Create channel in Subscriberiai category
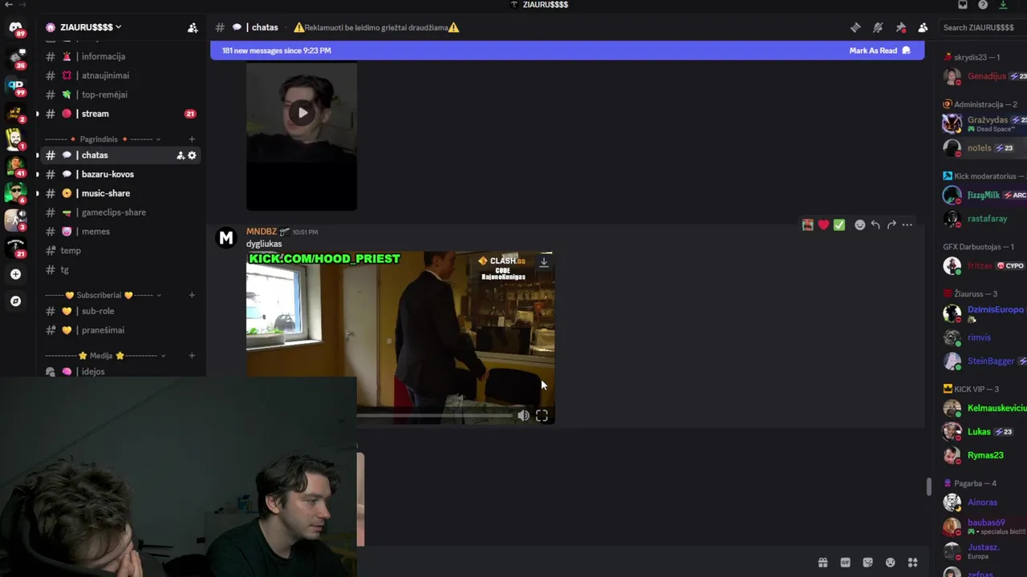The width and height of the screenshot is (1027, 577). 192,295
